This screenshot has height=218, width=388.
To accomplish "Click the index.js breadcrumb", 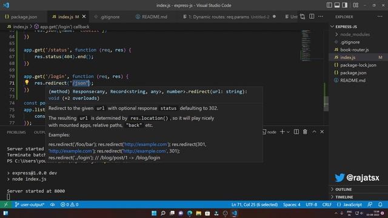I will (18, 27).
